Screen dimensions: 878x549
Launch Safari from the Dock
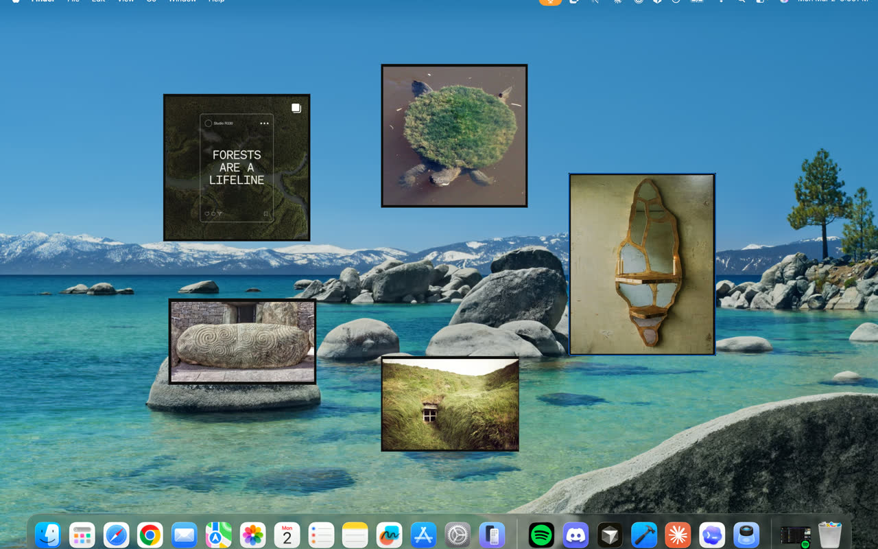(x=117, y=535)
